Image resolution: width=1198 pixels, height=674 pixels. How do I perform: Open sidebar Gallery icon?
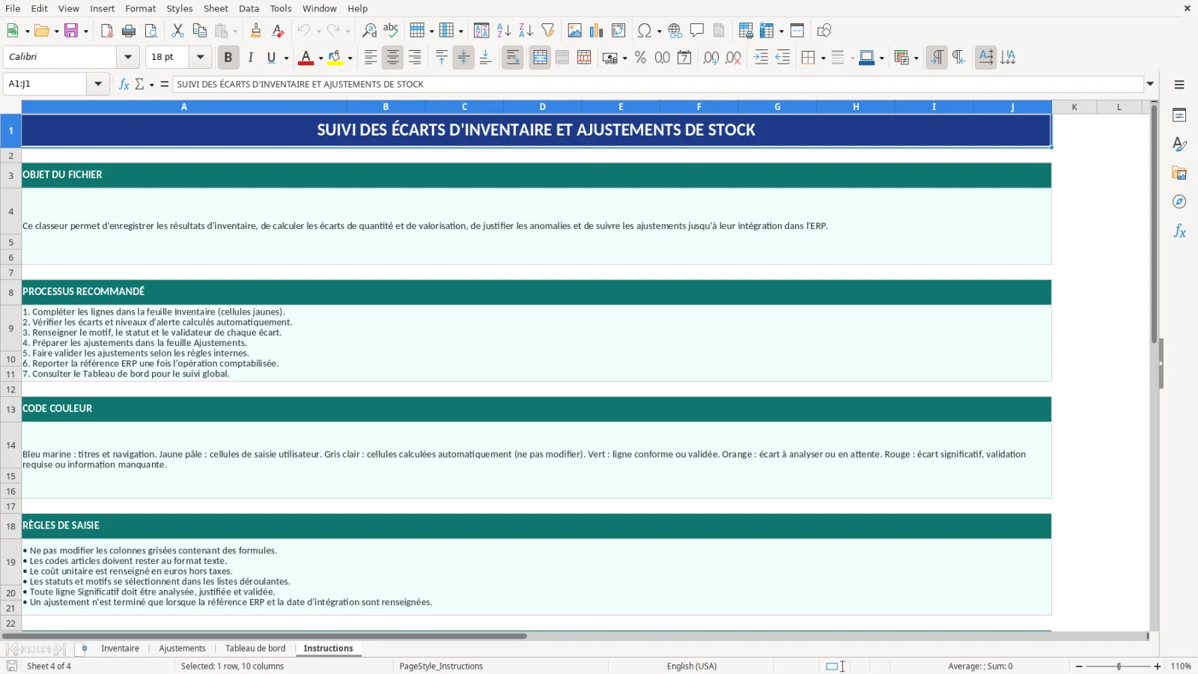[1179, 173]
